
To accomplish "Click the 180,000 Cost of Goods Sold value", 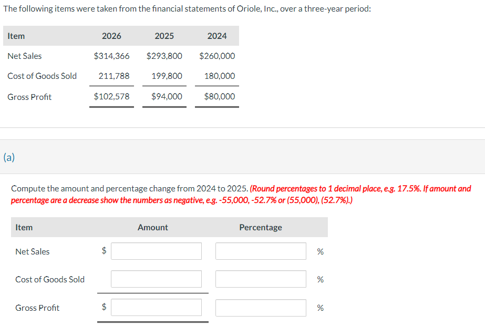I will (217, 76).
